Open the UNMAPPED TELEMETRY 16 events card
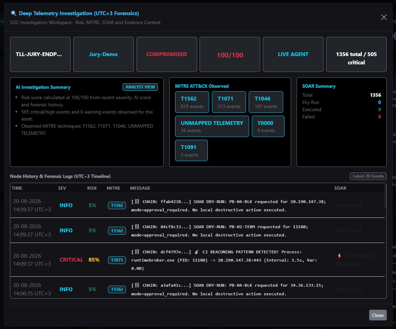 [x=212, y=126]
